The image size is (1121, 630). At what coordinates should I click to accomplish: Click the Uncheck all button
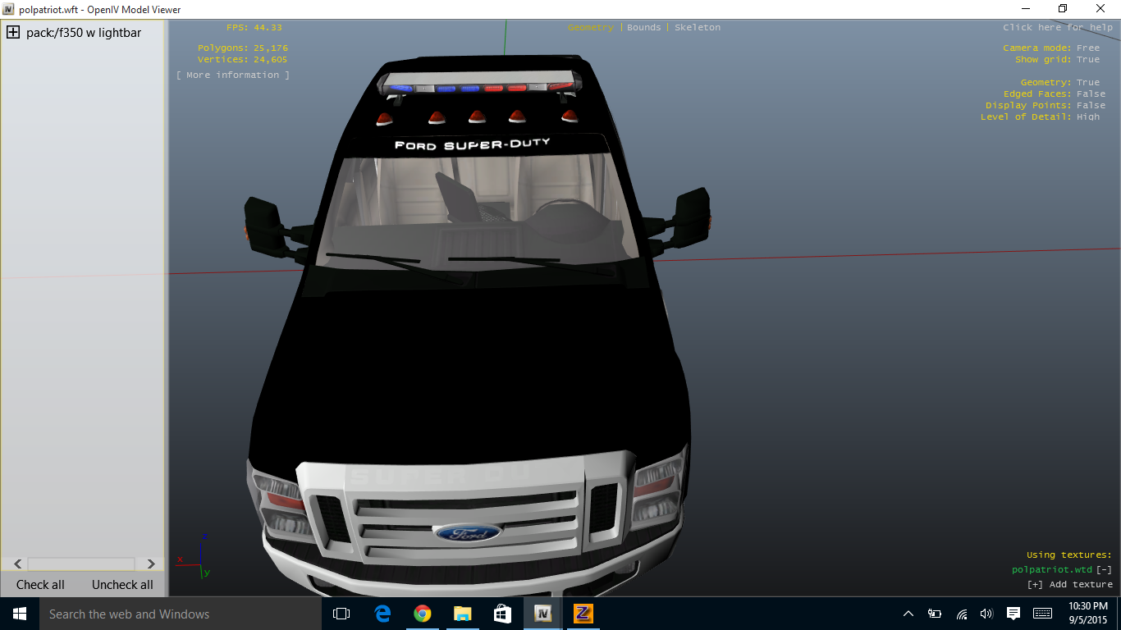click(x=122, y=585)
